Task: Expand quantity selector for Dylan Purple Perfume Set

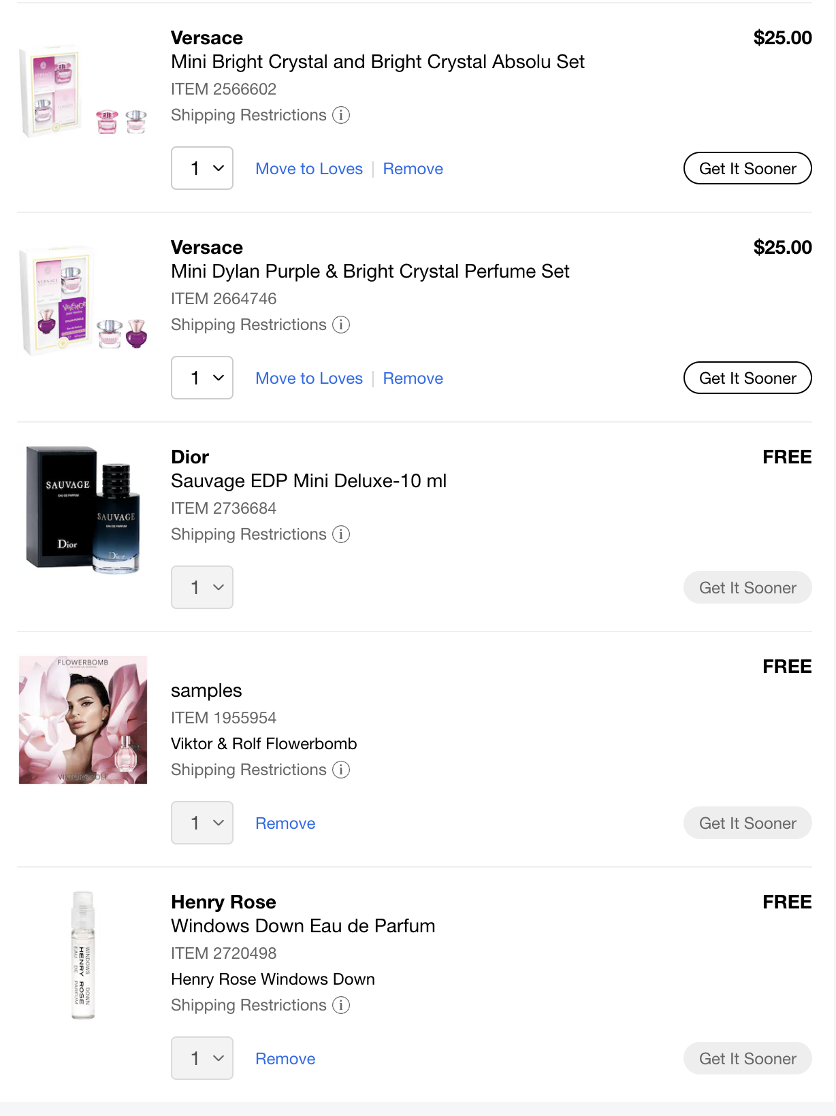Action: [202, 378]
